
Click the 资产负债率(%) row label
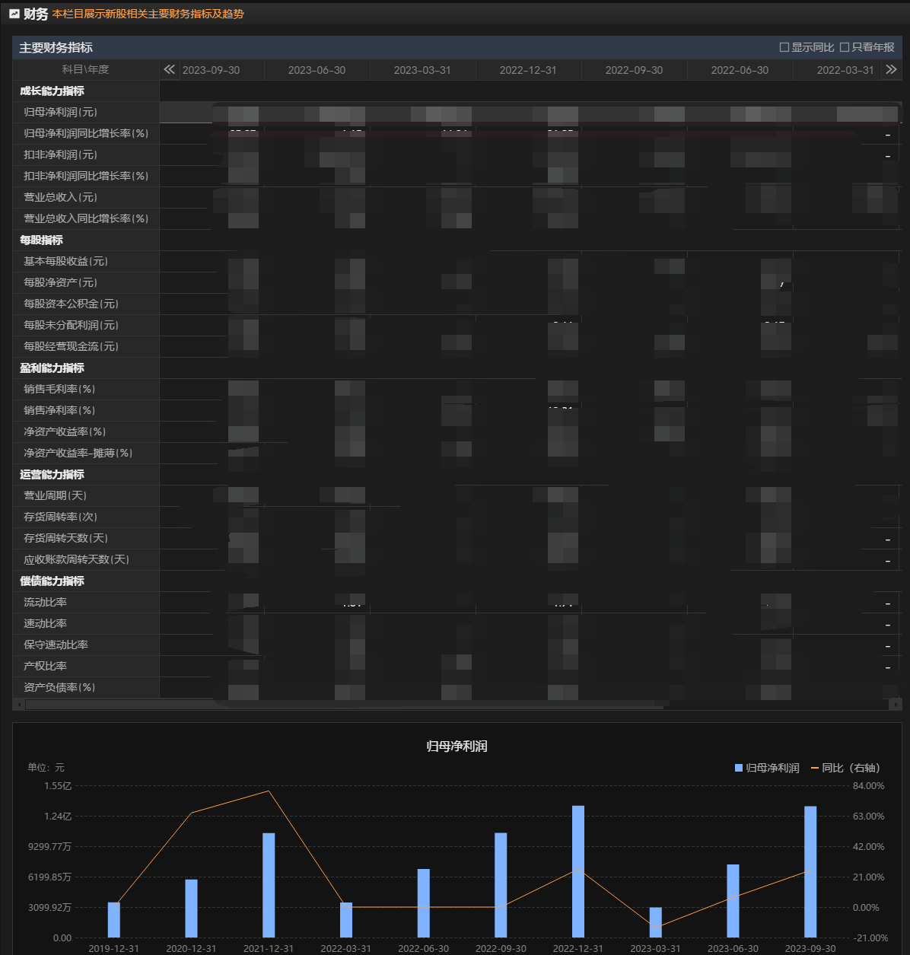coord(59,687)
